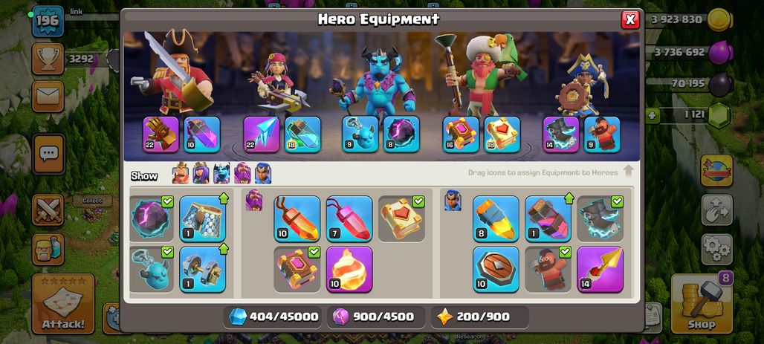The image size is (764, 344).
Task: Add gems with the plus icon
Action: (652, 116)
